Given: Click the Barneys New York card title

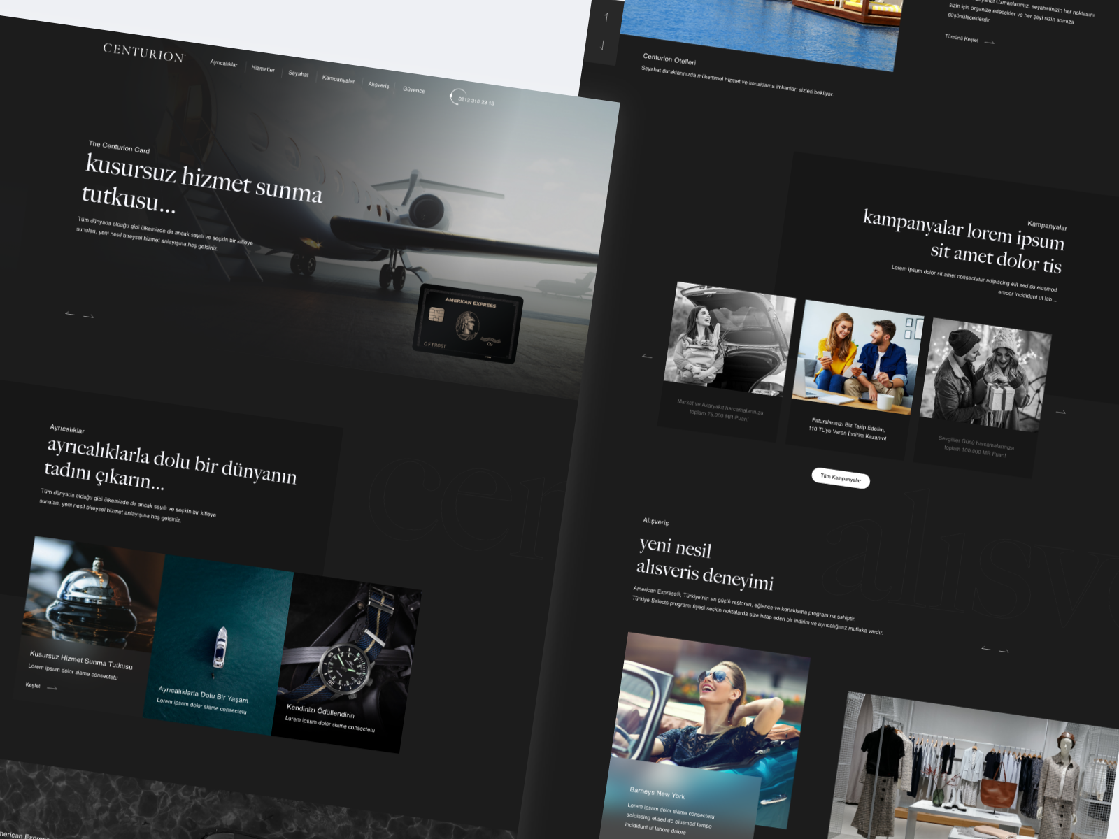Looking at the screenshot, I should coord(657,793).
